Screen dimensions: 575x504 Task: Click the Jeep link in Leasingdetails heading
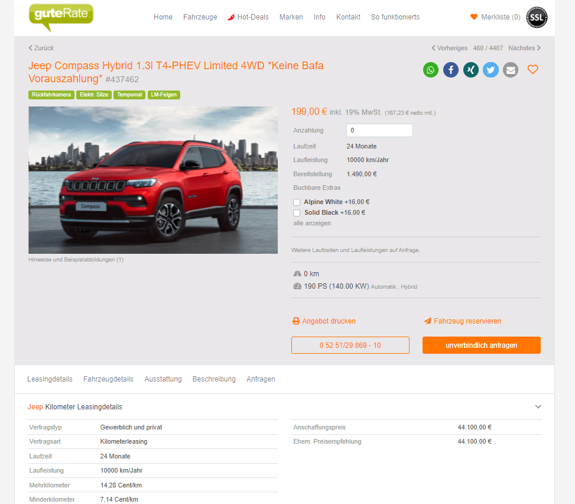(x=35, y=407)
